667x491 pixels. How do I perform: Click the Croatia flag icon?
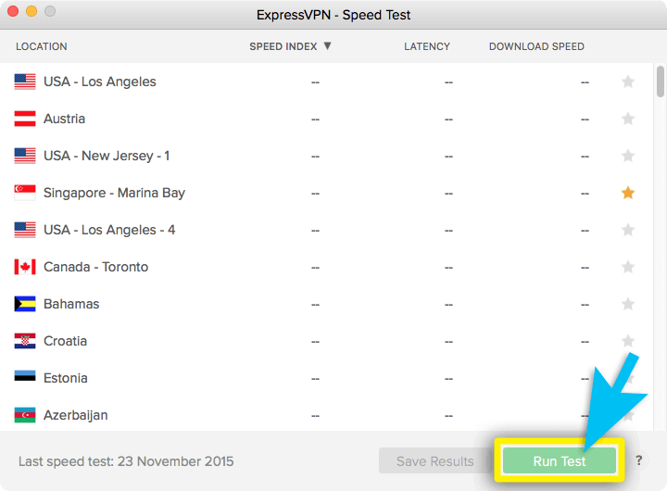tap(25, 341)
